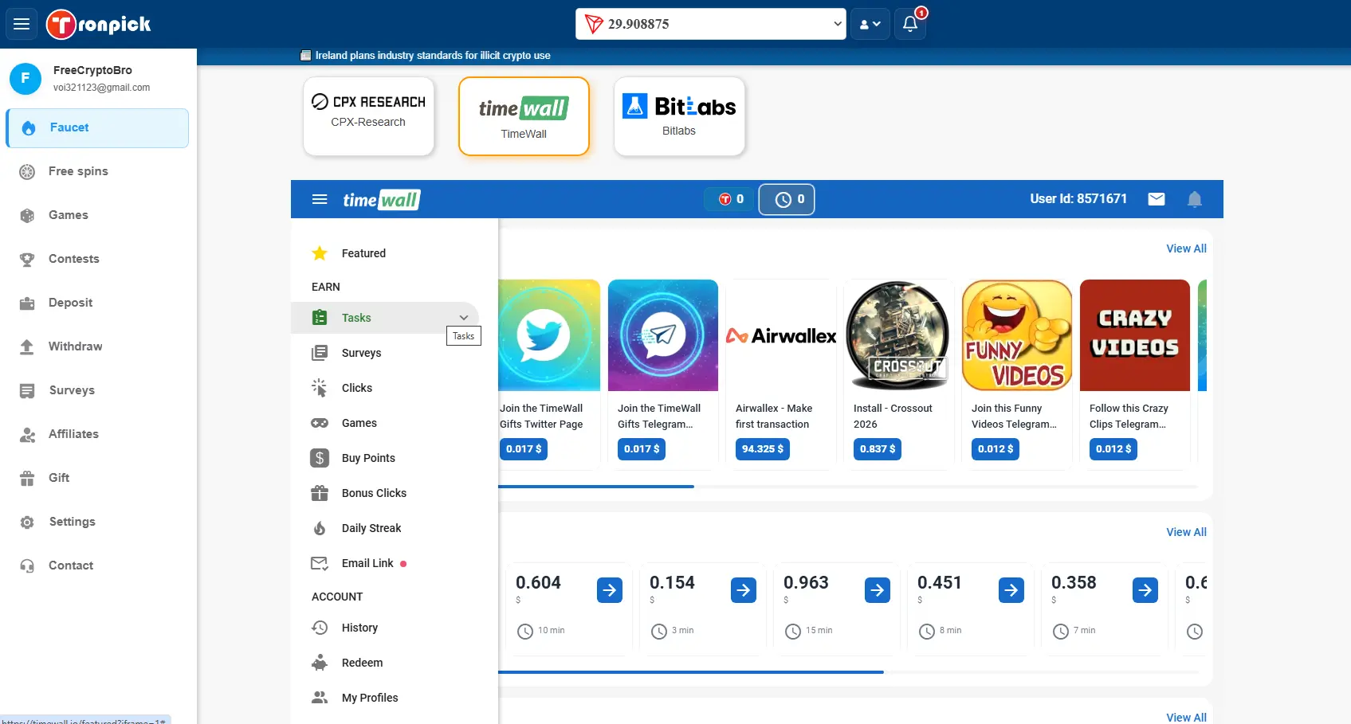Expand the Tasks menu chevron
1351x724 pixels.
click(x=464, y=318)
